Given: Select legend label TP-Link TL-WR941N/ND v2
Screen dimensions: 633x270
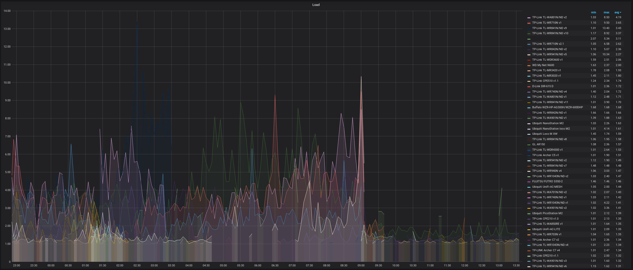Looking at the screenshot, I should 549,160.
